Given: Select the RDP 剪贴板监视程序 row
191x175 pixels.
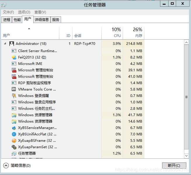Looking at the screenshot, I should (x=73, y=83).
